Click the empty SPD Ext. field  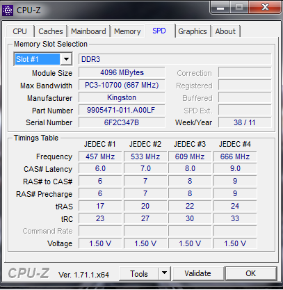click(x=245, y=110)
